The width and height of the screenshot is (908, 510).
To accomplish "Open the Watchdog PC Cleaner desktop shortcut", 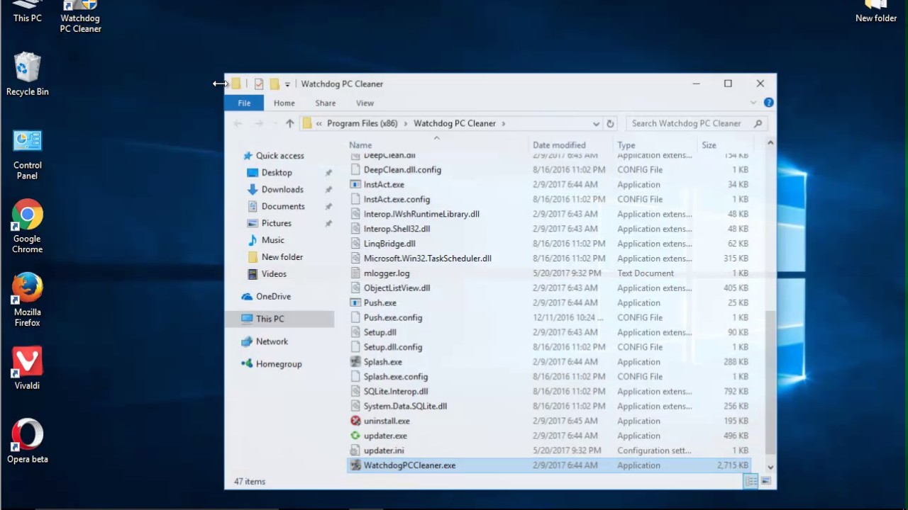I will 80,17.
